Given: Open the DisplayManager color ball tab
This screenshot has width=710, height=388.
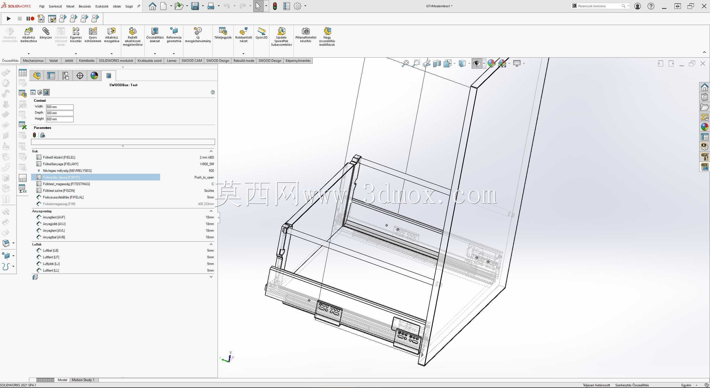Looking at the screenshot, I should pyautogui.click(x=94, y=76).
